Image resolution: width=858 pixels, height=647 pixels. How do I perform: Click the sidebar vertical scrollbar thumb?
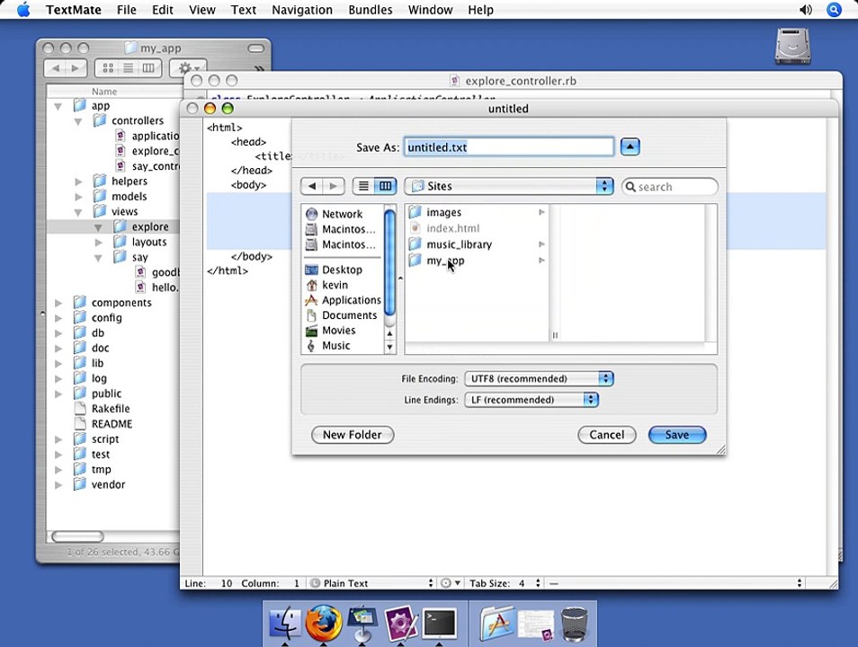click(389, 264)
